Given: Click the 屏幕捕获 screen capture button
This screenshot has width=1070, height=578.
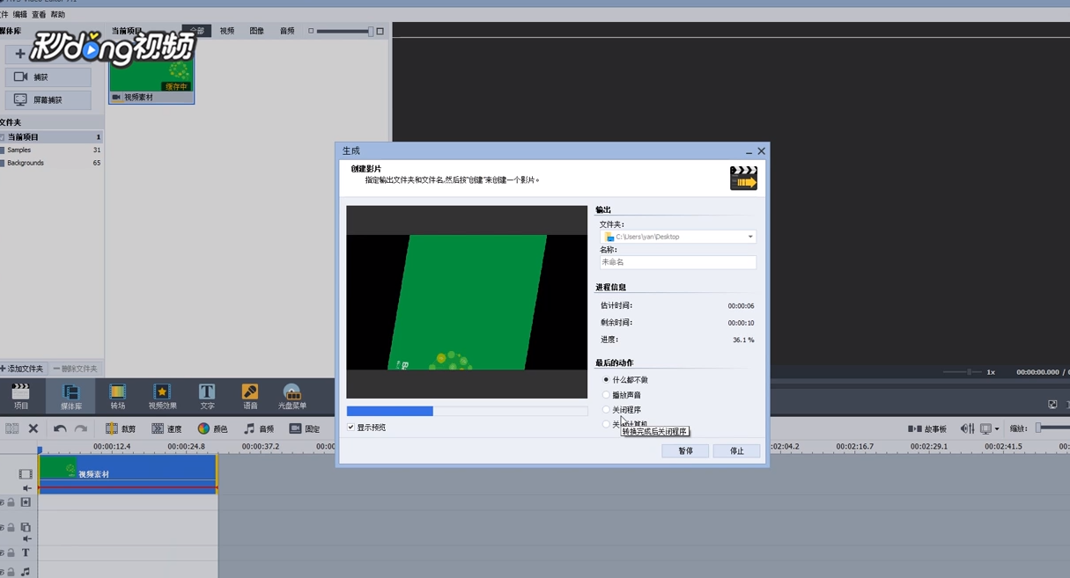Looking at the screenshot, I should coord(48,99).
